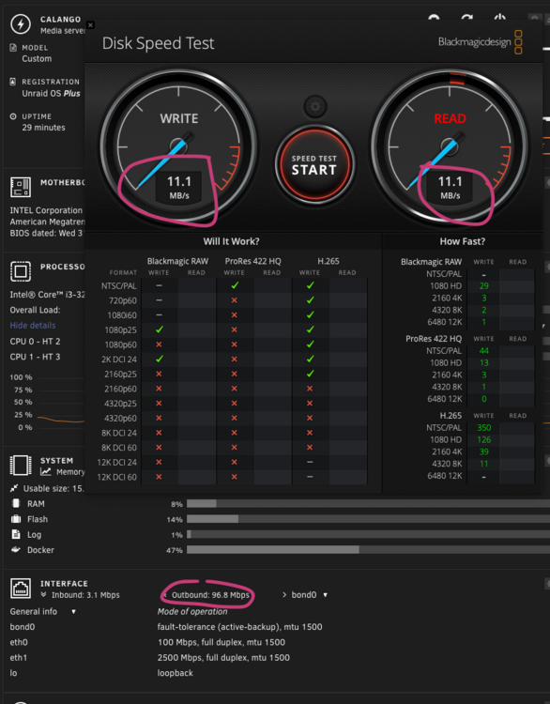This screenshot has width=550, height=704.
Task: Click Blackmagic RAW 1080 HD value 29
Action: pos(483,286)
